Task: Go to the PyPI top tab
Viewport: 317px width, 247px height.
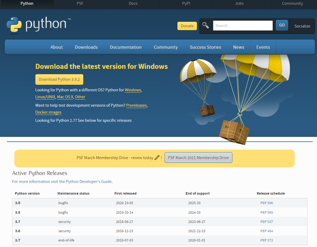Action: tap(186, 3)
